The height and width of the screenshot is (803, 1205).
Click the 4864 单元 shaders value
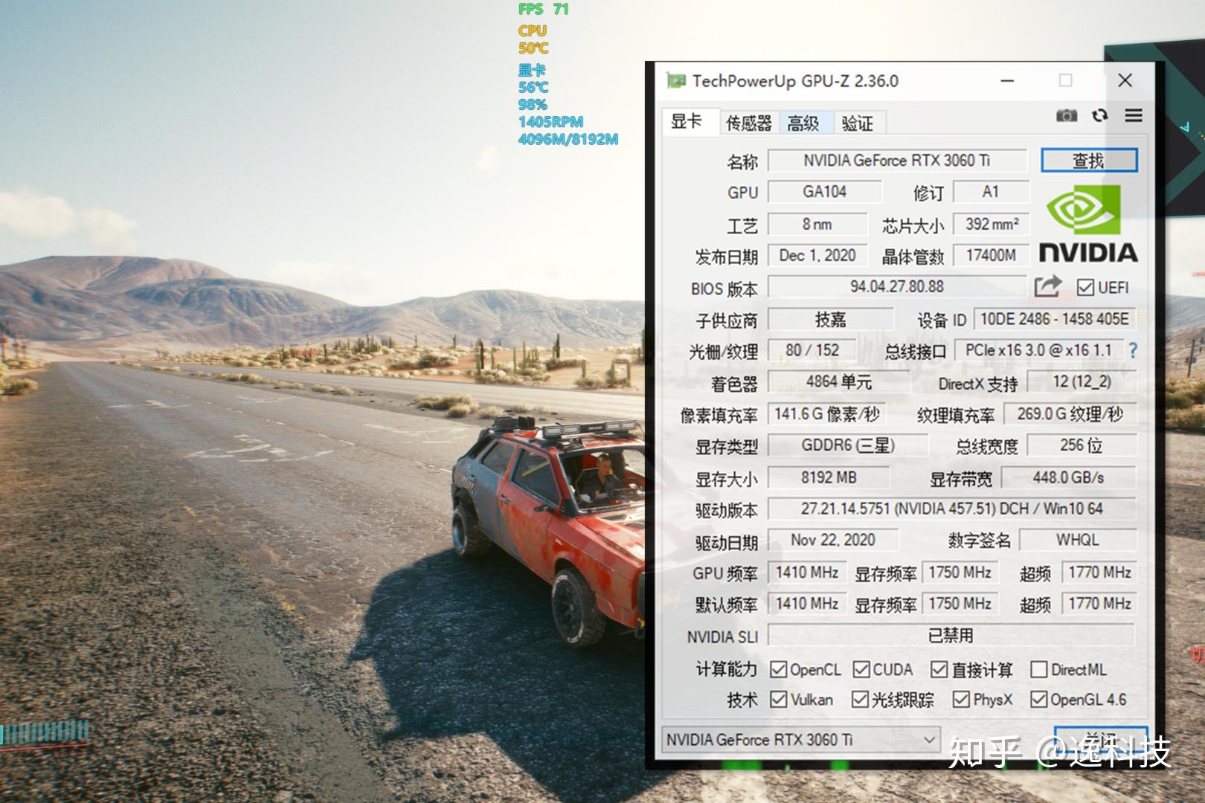(x=839, y=382)
